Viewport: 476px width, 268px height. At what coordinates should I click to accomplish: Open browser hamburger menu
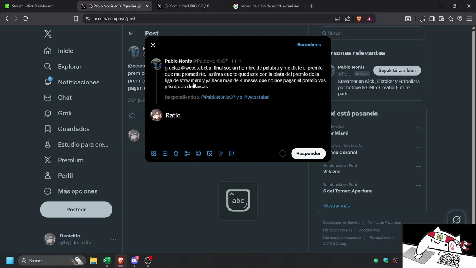pos(469,19)
